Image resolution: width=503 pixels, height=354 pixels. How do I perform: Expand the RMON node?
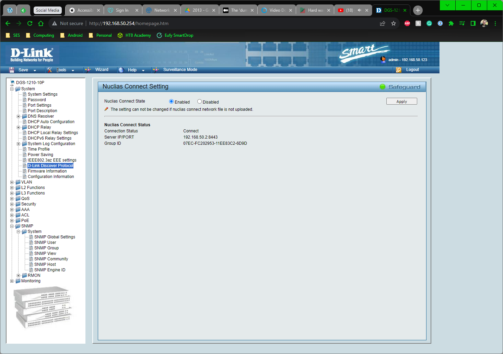[19, 275]
